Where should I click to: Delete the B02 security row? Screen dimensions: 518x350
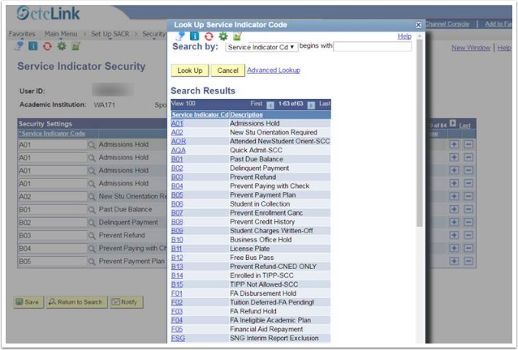[468, 222]
